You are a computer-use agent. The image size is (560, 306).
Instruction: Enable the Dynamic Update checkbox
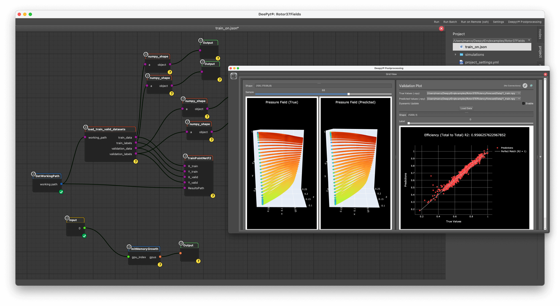[523, 104]
